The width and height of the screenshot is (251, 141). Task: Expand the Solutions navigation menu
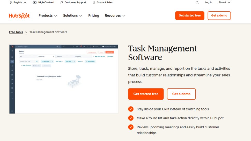click(x=72, y=16)
